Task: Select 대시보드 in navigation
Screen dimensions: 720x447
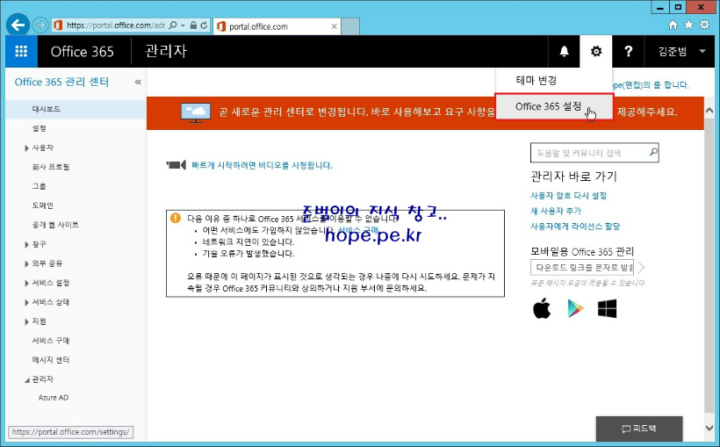Action: [x=76, y=110]
